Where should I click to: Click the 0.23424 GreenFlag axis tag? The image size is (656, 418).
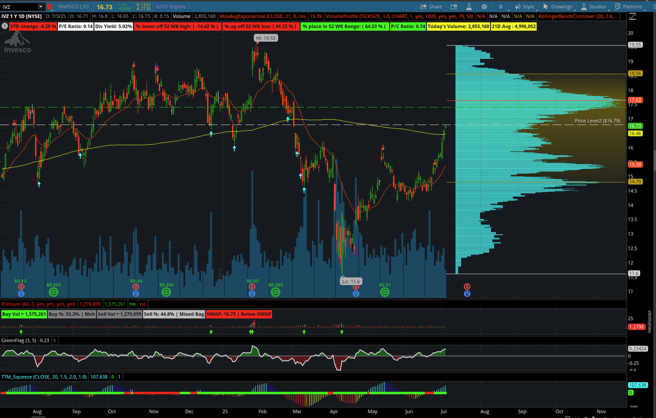(x=637, y=349)
